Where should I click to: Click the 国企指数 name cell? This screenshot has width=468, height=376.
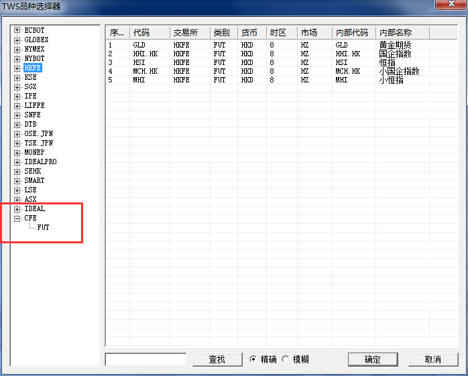pyautogui.click(x=395, y=54)
